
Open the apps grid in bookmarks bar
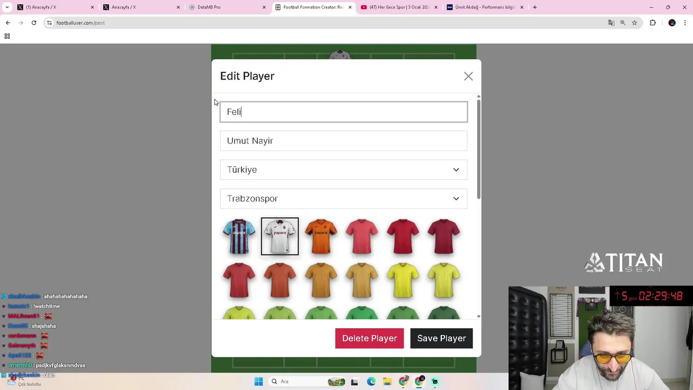tap(7, 36)
